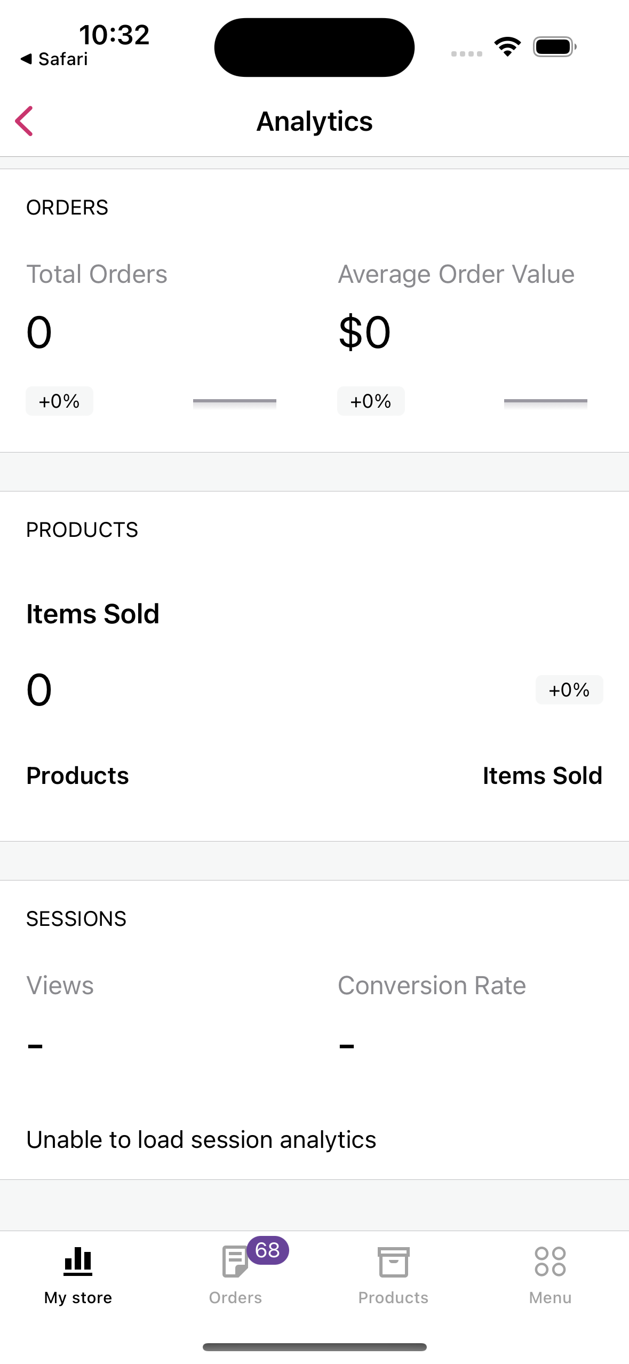Tap the Average Order Value sparkline
629x1364 pixels.
click(545, 401)
